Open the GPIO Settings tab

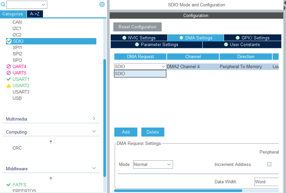253,38
